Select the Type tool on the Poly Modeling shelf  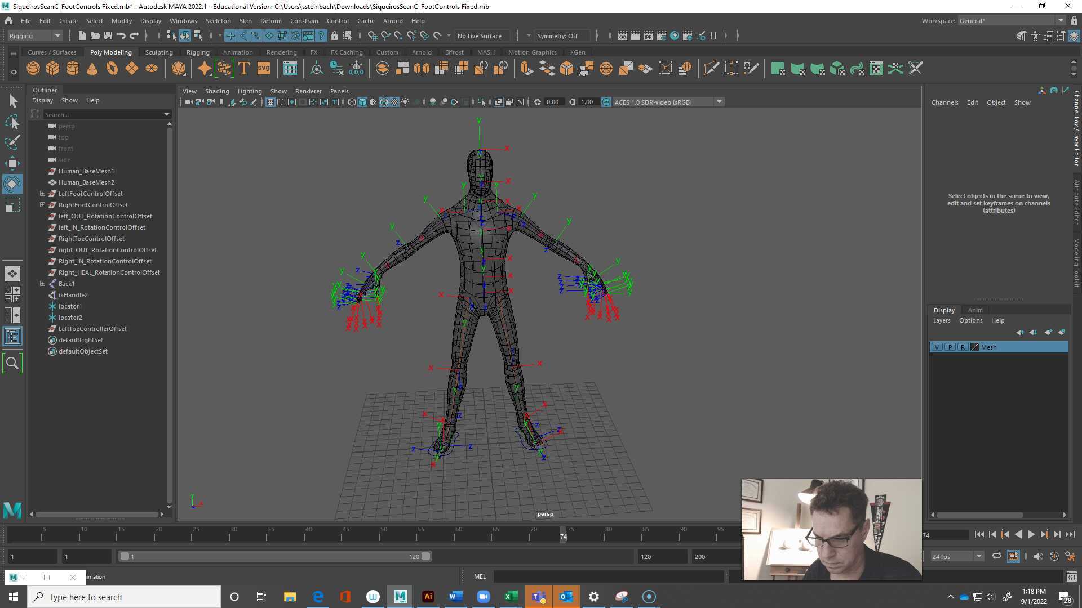coord(244,68)
